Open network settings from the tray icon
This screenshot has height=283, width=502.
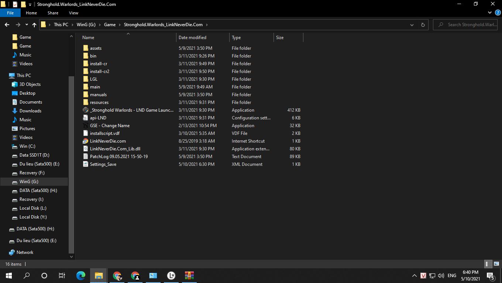[432, 275]
